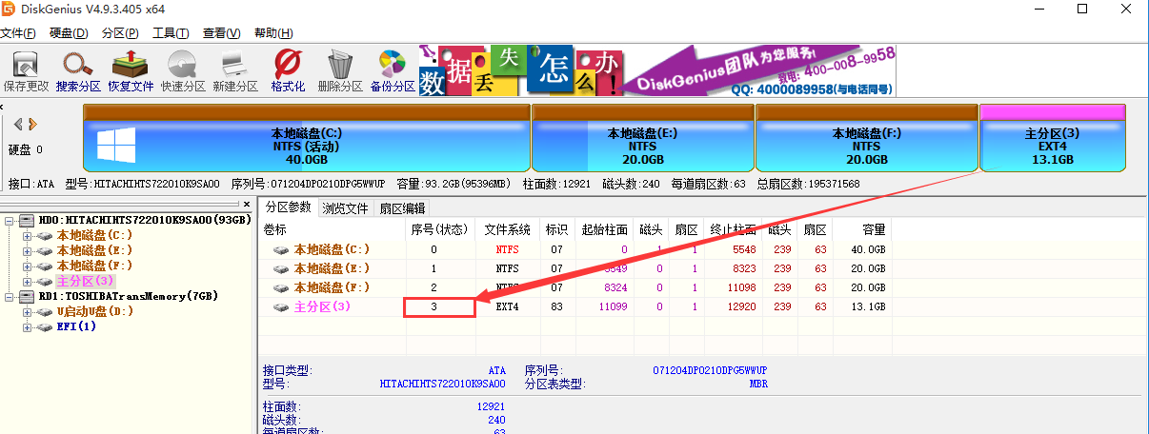
Task: Click the HD0 hard disk icon in tree
Action: click(28, 220)
